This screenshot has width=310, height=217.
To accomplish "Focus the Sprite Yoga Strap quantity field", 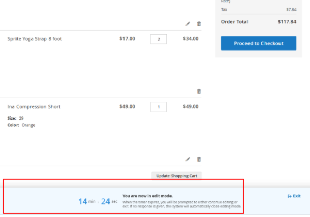I will (159, 39).
